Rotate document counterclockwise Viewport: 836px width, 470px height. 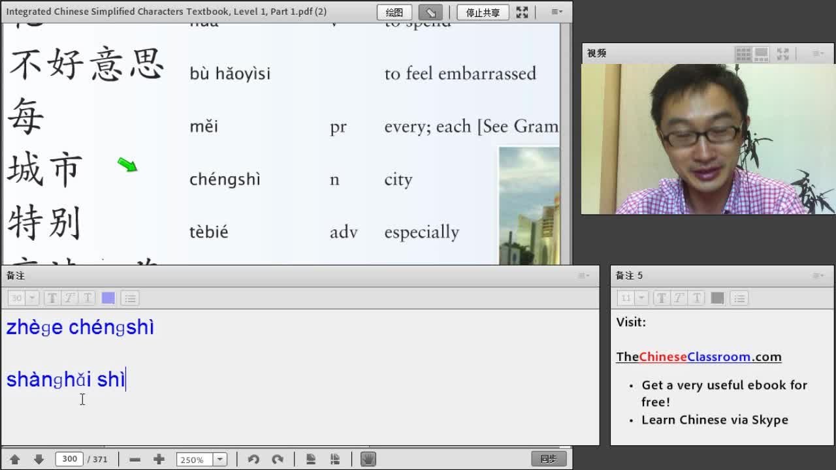coord(253,460)
